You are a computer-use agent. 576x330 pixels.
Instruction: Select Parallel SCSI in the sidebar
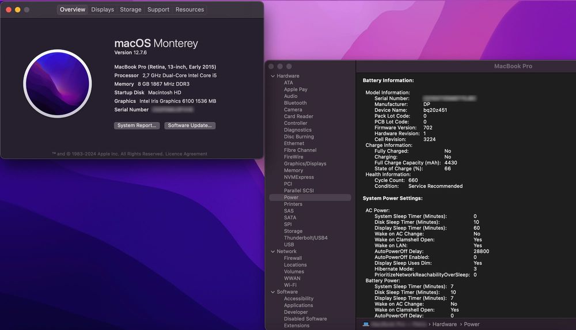298,191
